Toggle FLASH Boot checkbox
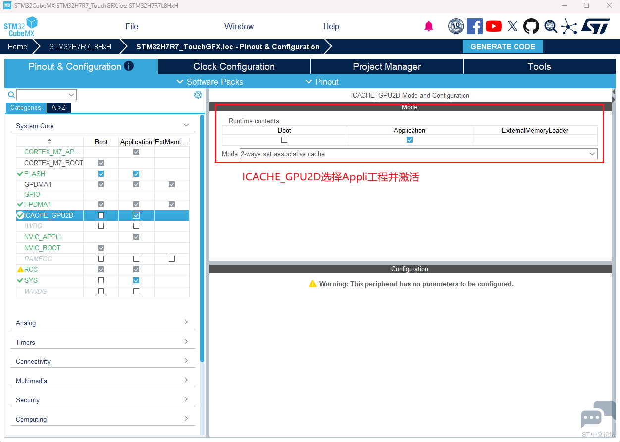This screenshot has height=442, width=620. 101,174
